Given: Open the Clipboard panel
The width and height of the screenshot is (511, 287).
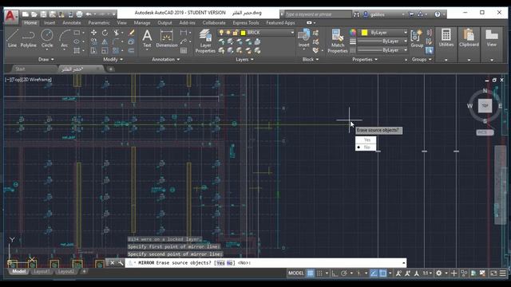Looking at the screenshot, I should click(x=469, y=38).
